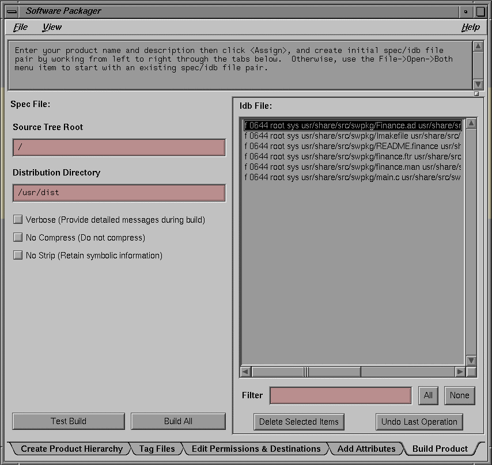The width and height of the screenshot is (492, 465).
Task: Click Undo Last Operation
Action: [419, 422]
